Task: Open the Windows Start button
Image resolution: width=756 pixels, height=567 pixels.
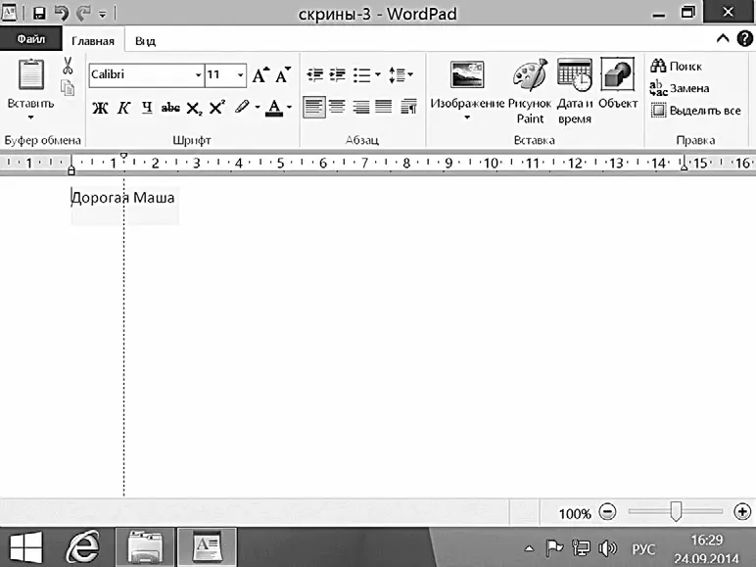Action: coord(26,547)
